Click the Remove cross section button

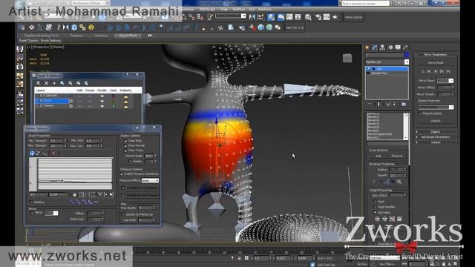(x=397, y=156)
